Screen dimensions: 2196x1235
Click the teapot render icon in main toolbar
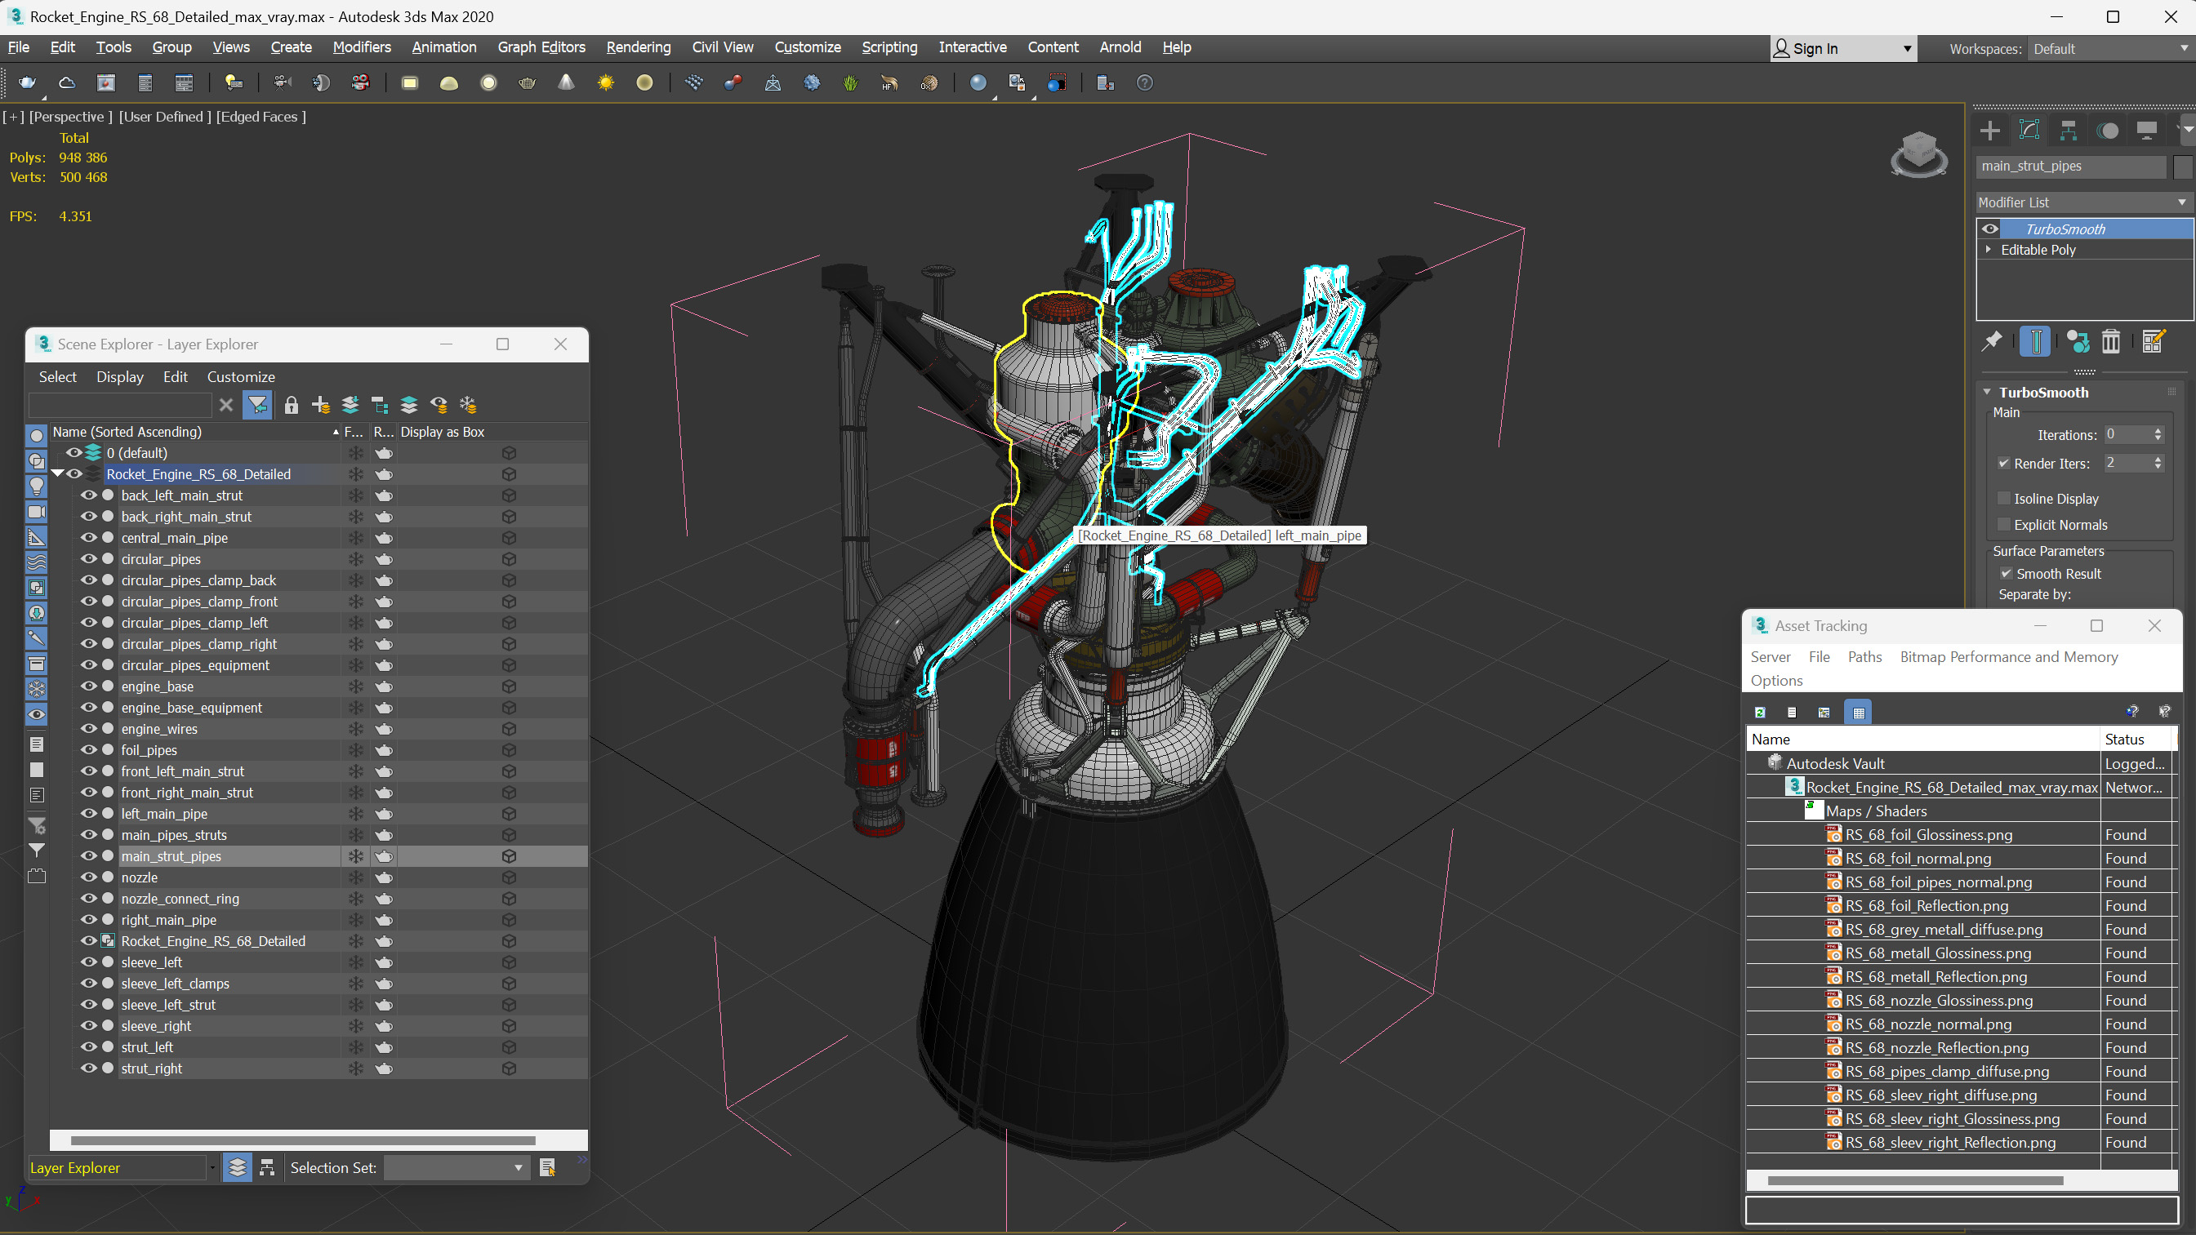click(x=27, y=82)
